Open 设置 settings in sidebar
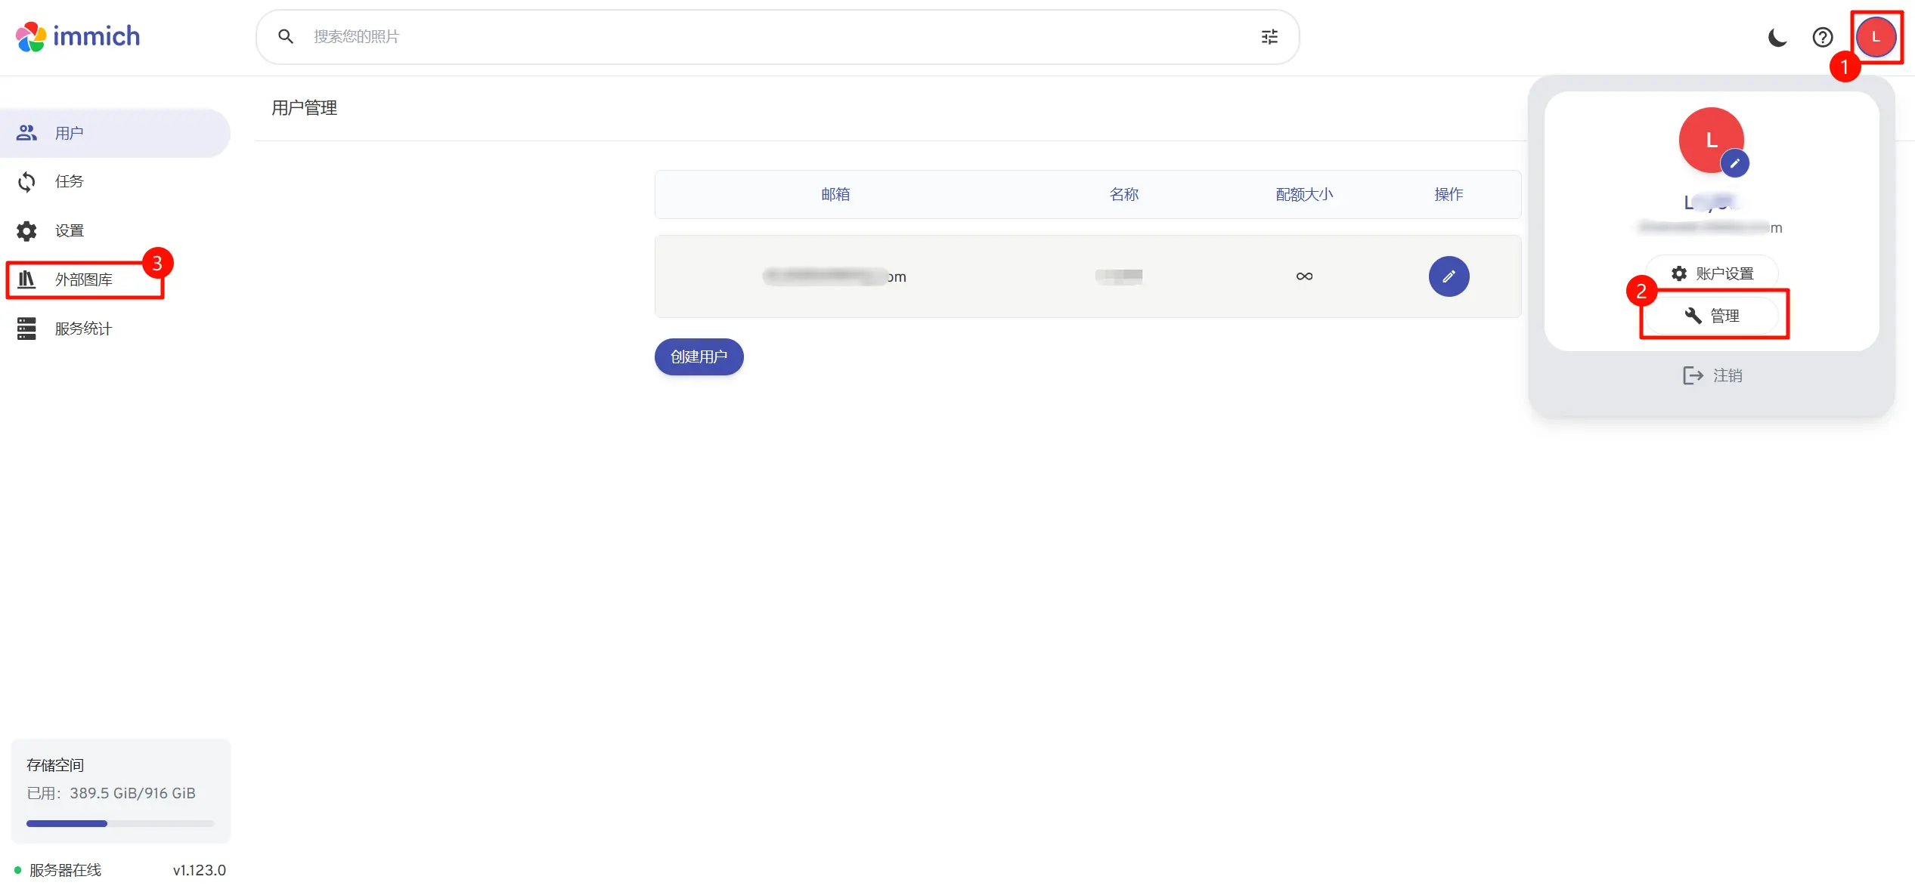The image size is (1915, 895). click(x=69, y=230)
